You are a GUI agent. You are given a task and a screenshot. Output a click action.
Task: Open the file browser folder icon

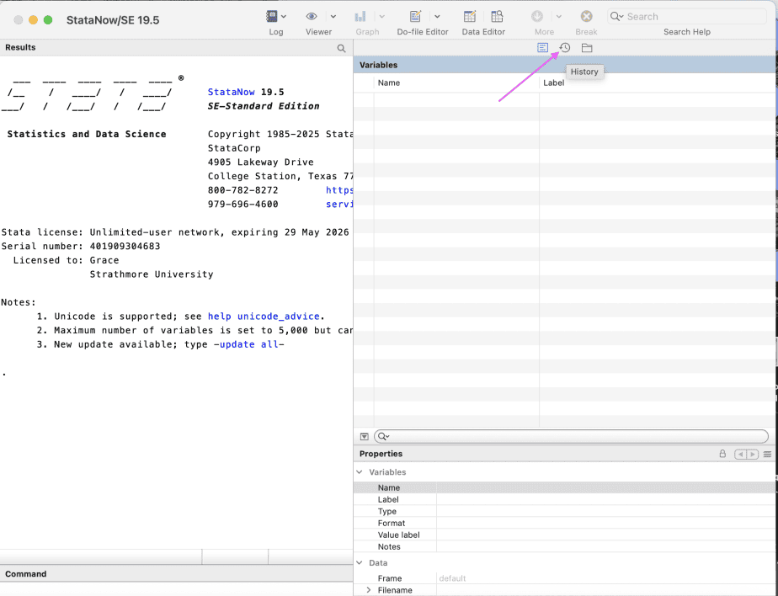click(x=587, y=48)
